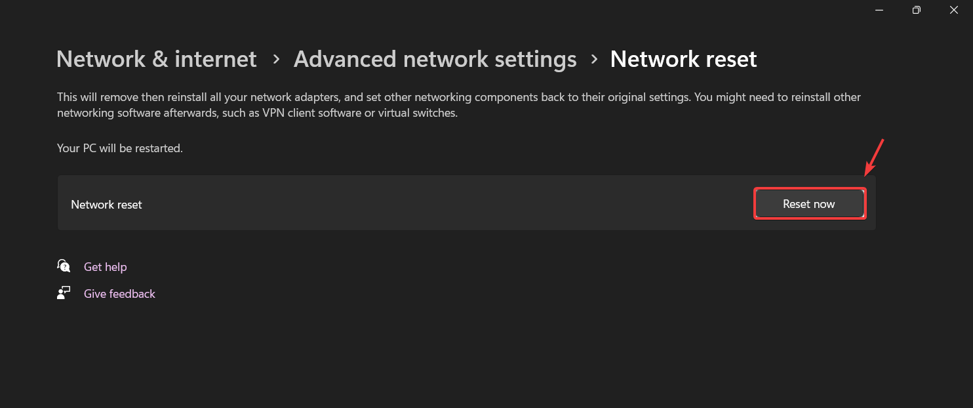Navigate to Advanced network settings breadcrumb
The image size is (973, 408).
click(x=435, y=59)
